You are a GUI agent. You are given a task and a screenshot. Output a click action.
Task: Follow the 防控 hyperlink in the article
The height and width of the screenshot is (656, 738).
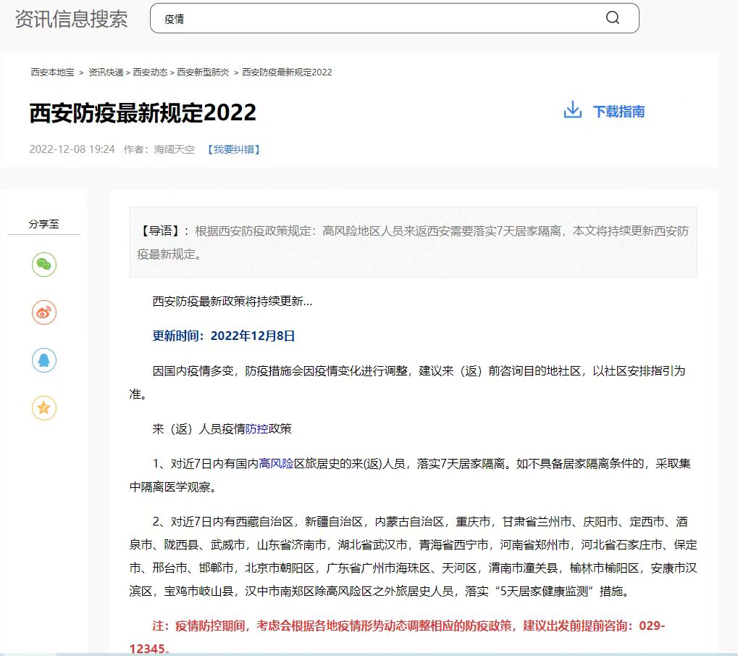coord(256,428)
